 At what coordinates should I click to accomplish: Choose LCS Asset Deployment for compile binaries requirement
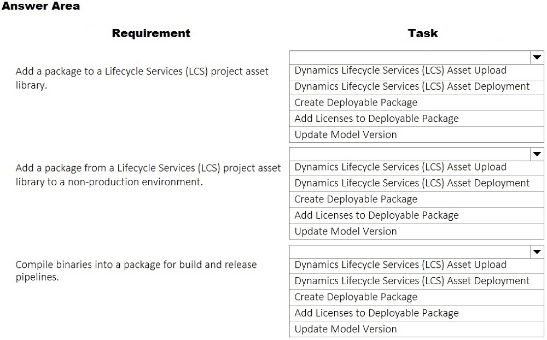click(x=412, y=281)
